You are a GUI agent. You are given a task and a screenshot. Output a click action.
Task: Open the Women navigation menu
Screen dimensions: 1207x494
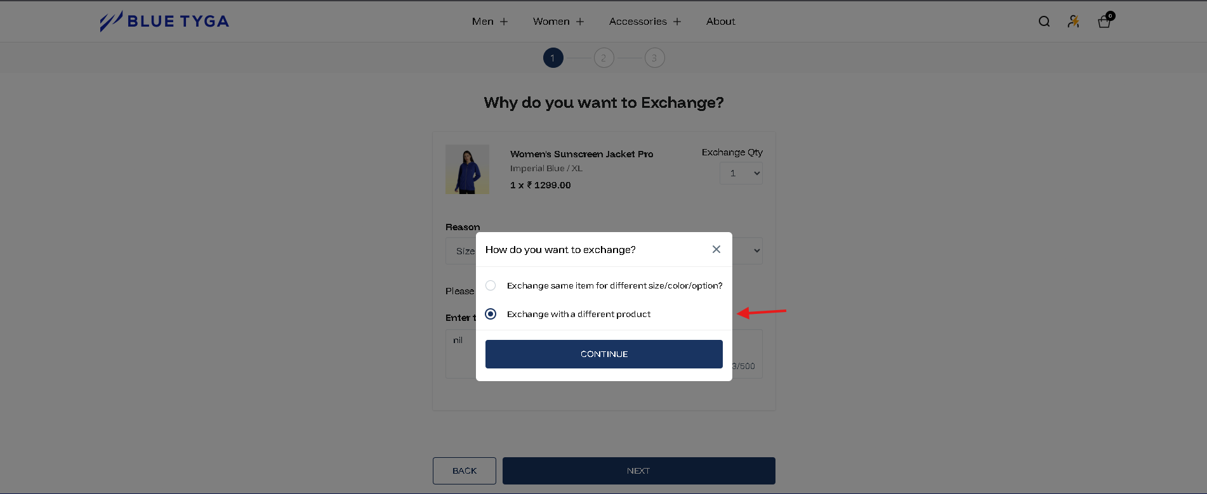click(x=551, y=22)
